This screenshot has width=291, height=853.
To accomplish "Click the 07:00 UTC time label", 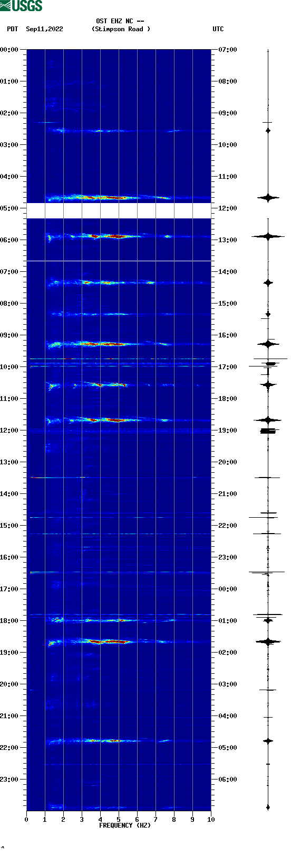I will [x=228, y=50].
